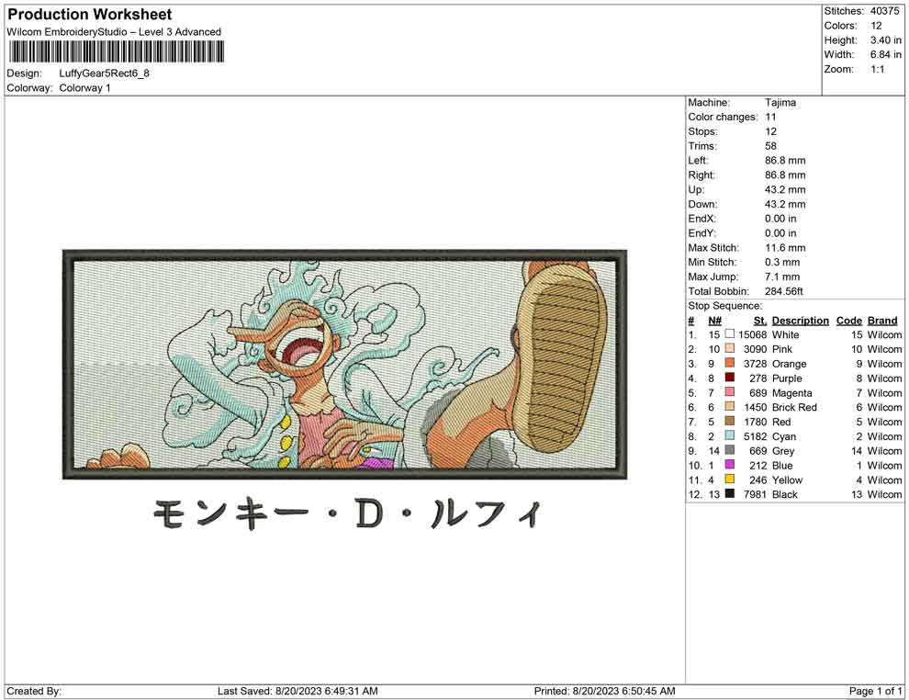This screenshot has height=700, width=909.
Task: Click the Japanese katakana text below the design
Action: [347, 514]
